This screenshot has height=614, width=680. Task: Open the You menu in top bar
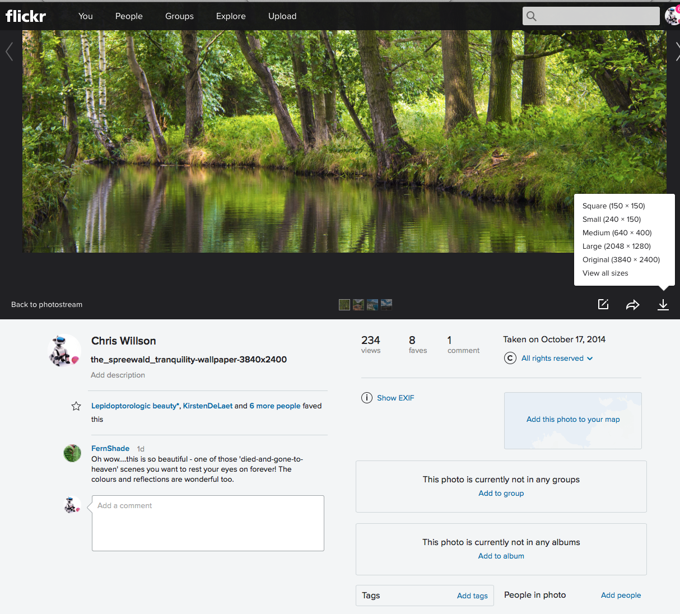pos(86,16)
